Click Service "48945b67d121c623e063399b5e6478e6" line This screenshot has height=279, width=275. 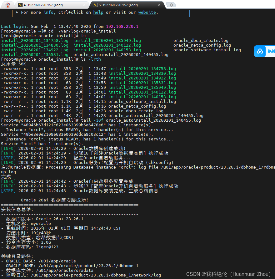click(x=77, y=125)
